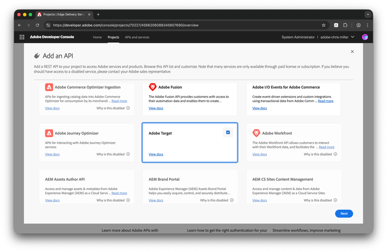Go to the Home tab
The height and width of the screenshot is (252, 387).
(97, 37)
